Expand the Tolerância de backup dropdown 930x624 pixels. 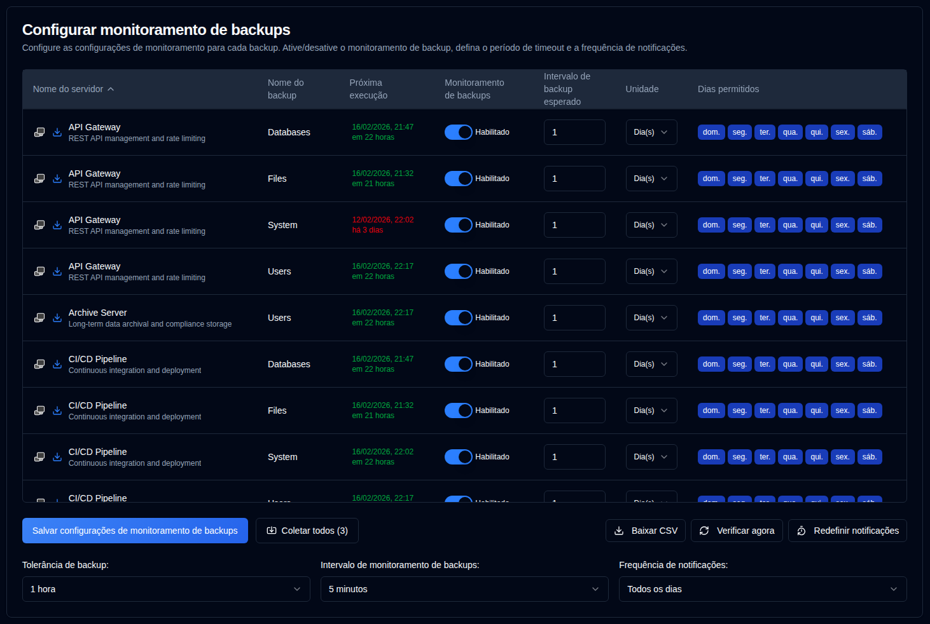click(166, 589)
